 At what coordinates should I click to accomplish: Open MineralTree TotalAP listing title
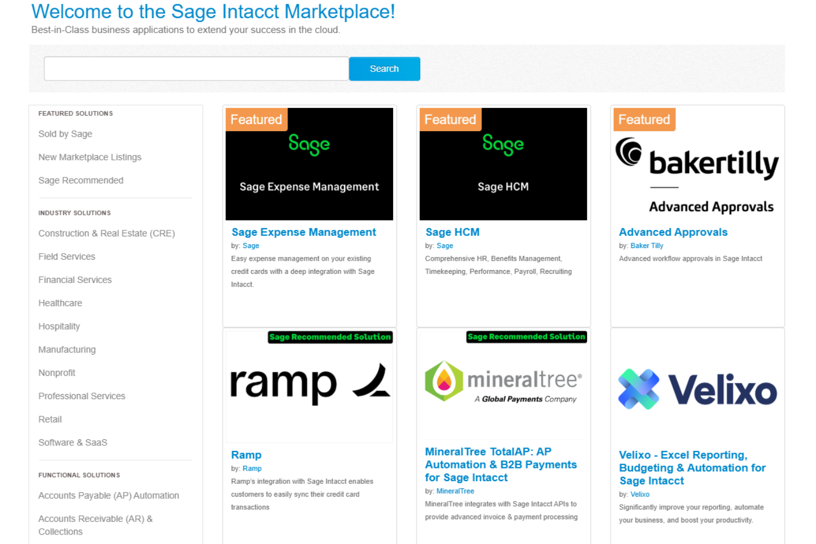tap(500, 465)
